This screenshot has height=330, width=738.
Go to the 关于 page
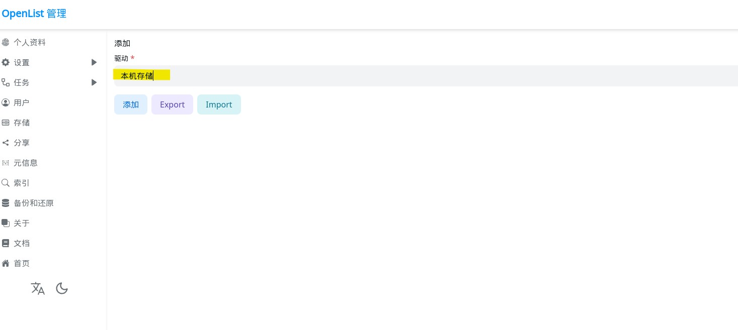pos(21,223)
